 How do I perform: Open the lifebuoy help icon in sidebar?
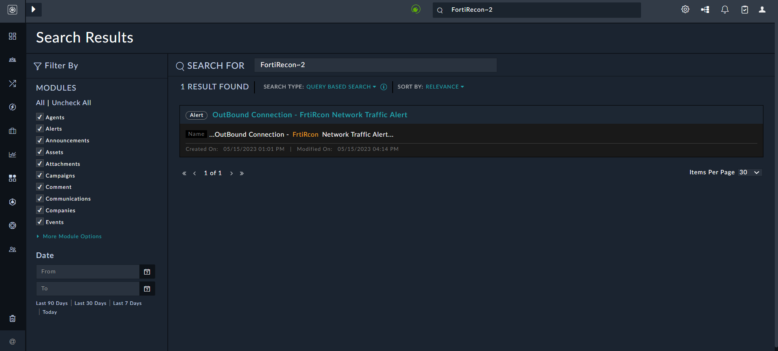point(13,226)
